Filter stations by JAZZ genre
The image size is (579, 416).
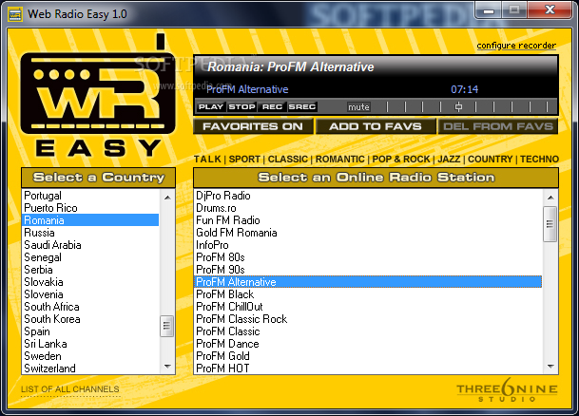(449, 159)
